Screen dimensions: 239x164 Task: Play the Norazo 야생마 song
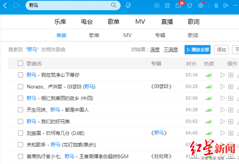(x=223, y=87)
